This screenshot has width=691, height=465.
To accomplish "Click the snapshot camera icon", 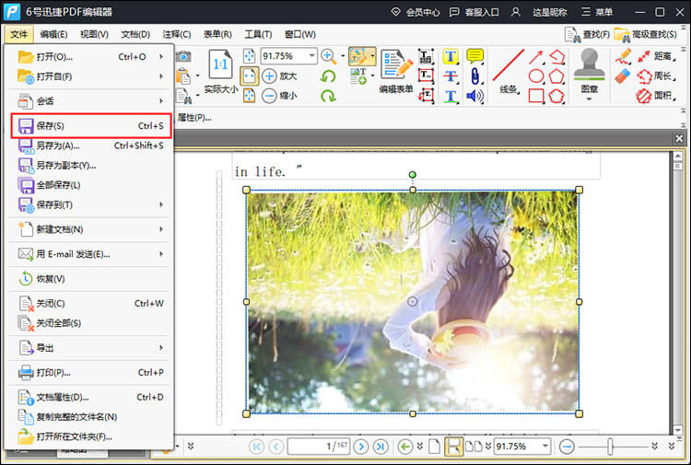I will click(184, 56).
